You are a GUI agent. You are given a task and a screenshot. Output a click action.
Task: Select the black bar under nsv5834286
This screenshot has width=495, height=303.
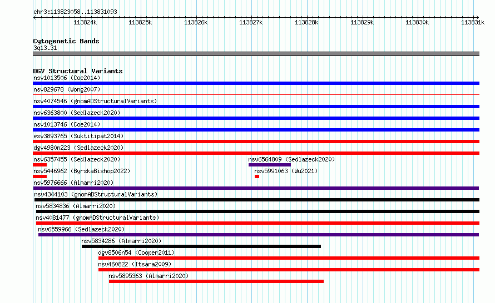pyautogui.click(x=201, y=246)
